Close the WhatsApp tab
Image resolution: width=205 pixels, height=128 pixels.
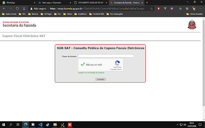pos(35,3)
